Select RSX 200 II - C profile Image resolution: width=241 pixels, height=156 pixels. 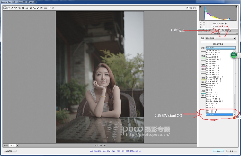[x=219, y=92]
